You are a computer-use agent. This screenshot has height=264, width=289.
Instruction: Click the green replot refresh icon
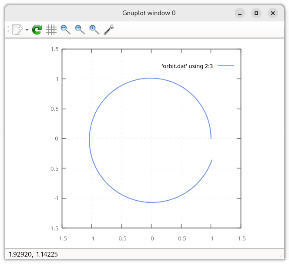coord(37,30)
